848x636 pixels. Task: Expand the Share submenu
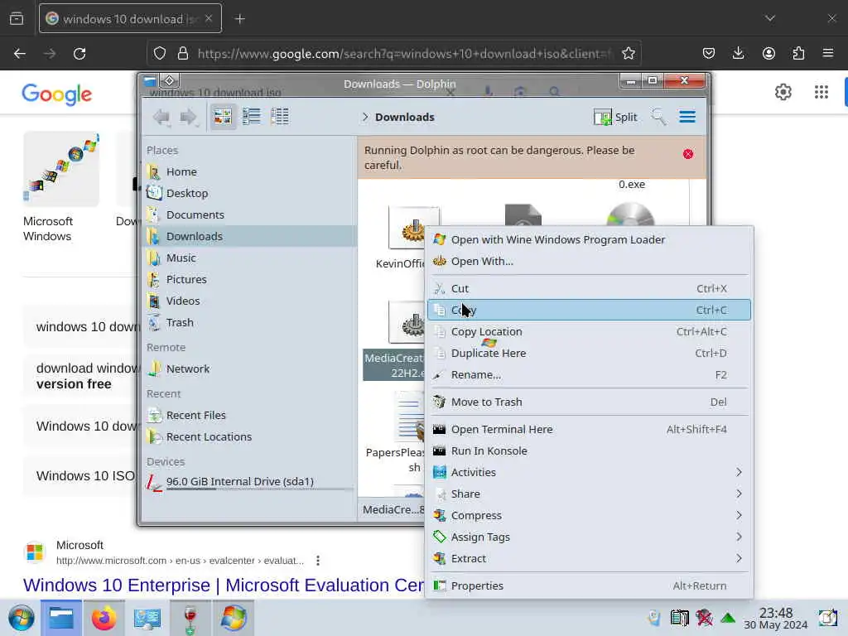coord(589,494)
